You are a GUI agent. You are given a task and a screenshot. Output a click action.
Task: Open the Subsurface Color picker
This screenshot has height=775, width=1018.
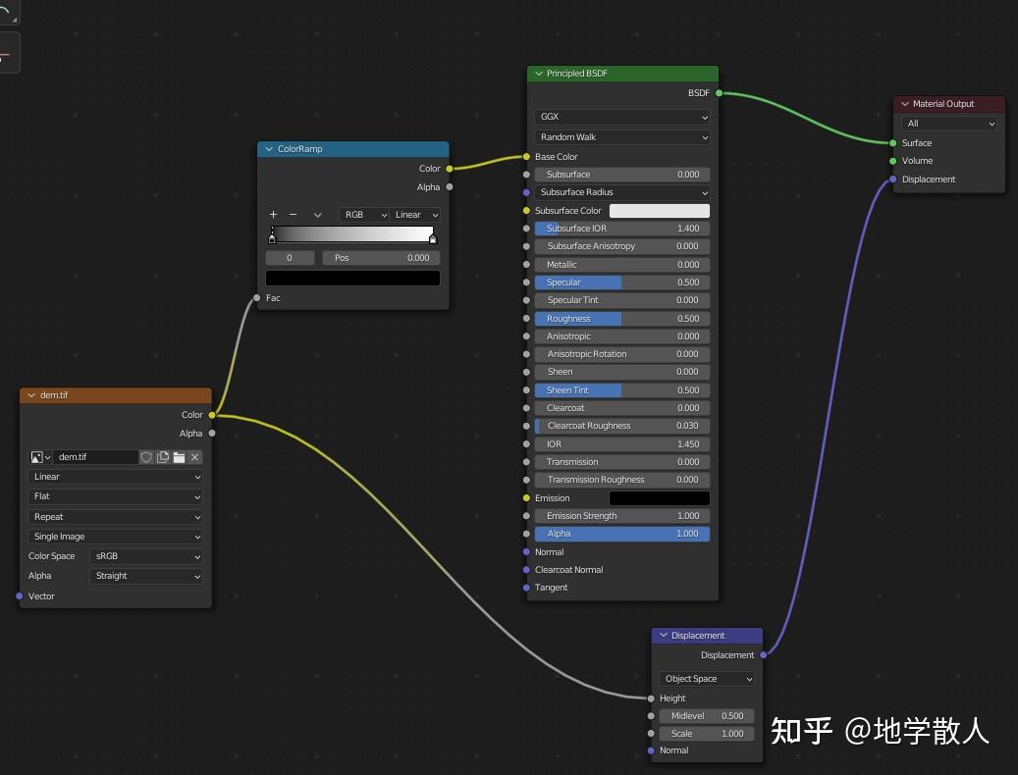tap(659, 210)
